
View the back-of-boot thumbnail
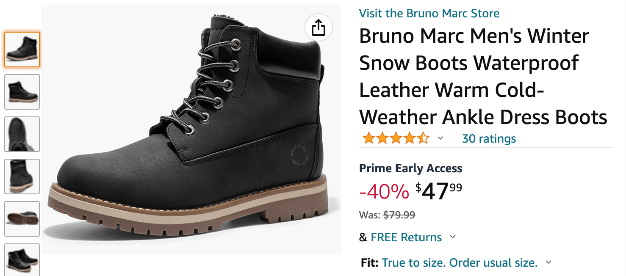coord(22,177)
